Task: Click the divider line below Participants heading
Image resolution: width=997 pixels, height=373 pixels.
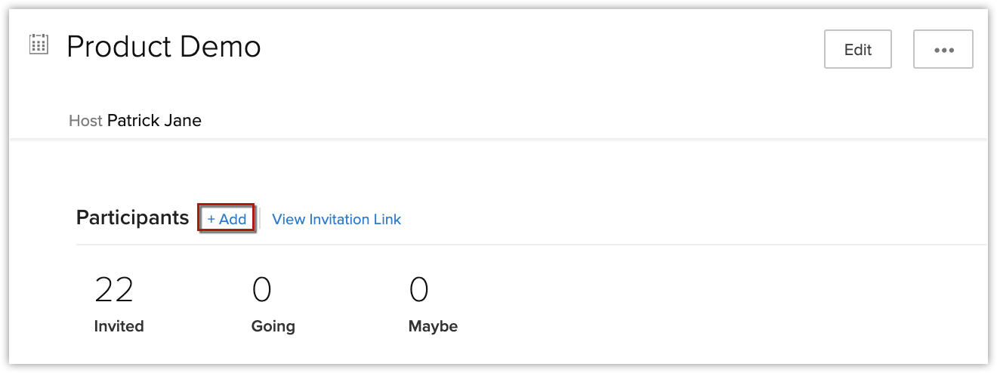Action: (x=529, y=245)
